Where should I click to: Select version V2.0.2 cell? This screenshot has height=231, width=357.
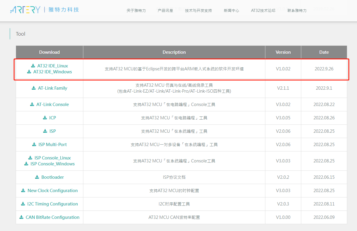(283, 177)
